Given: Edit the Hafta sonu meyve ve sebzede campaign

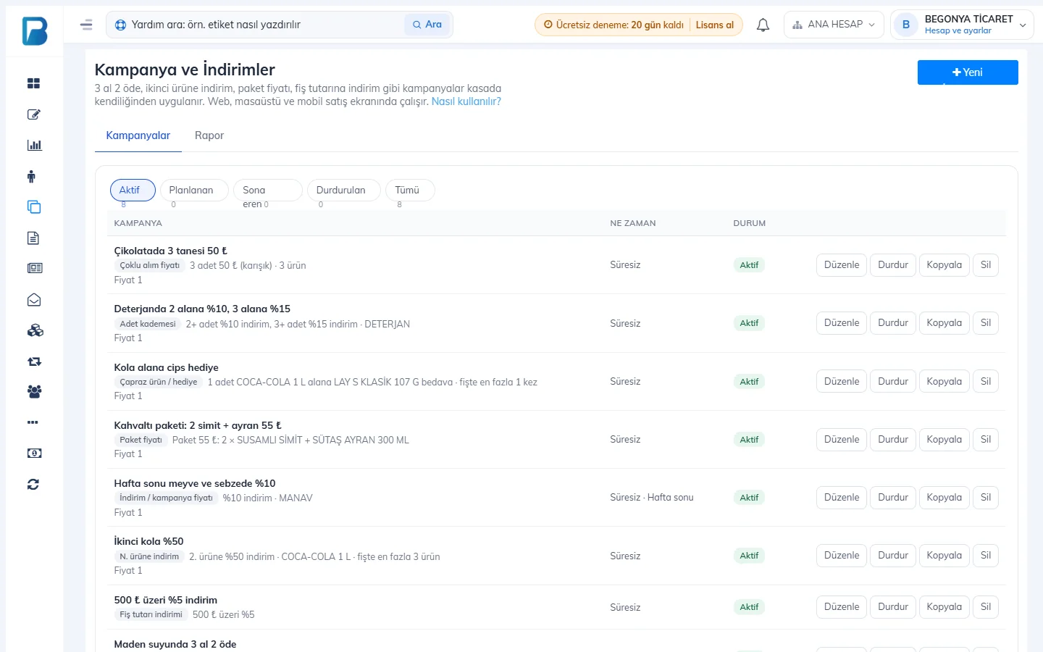Looking at the screenshot, I should click(842, 498).
